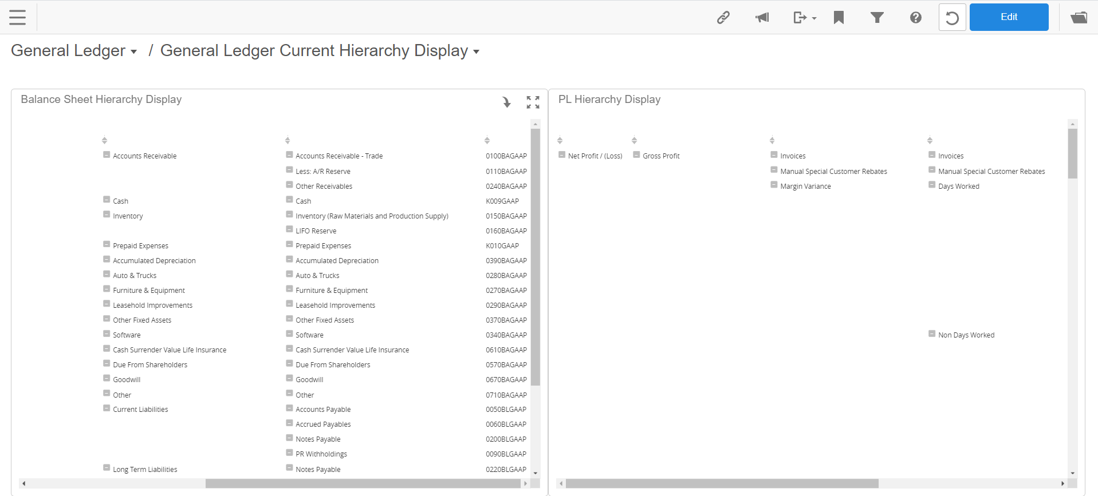Collapse Less: A/R Reserve row

pyautogui.click(x=289, y=170)
